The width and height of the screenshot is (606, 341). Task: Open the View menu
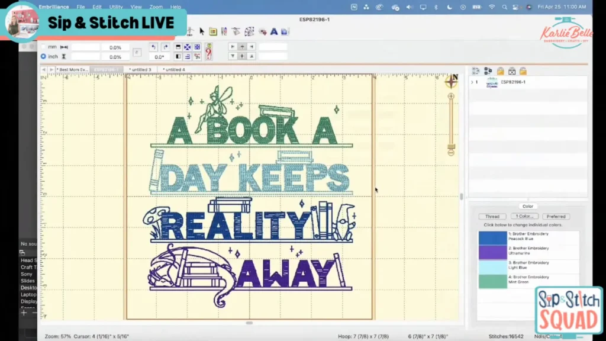136,7
